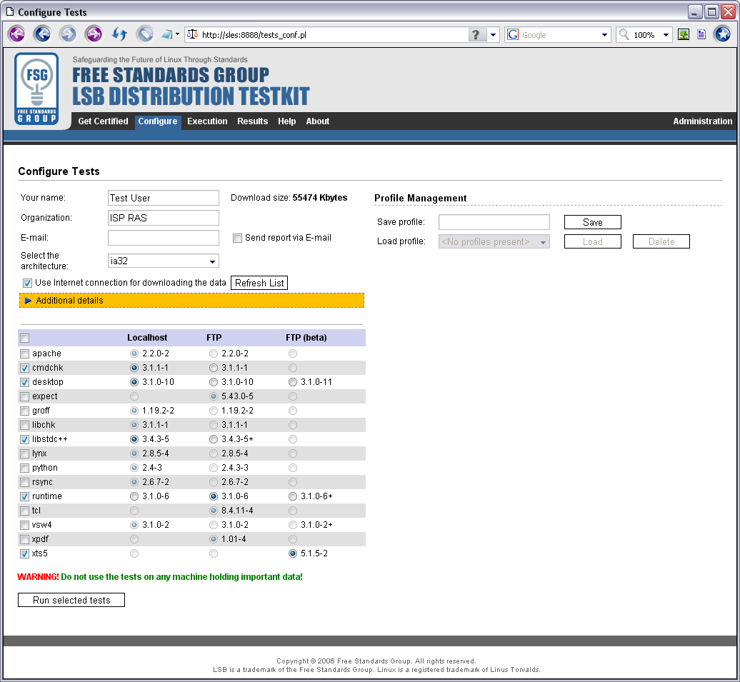Toggle the select-all checkbox in table header
The image size is (740, 682).
click(x=25, y=338)
